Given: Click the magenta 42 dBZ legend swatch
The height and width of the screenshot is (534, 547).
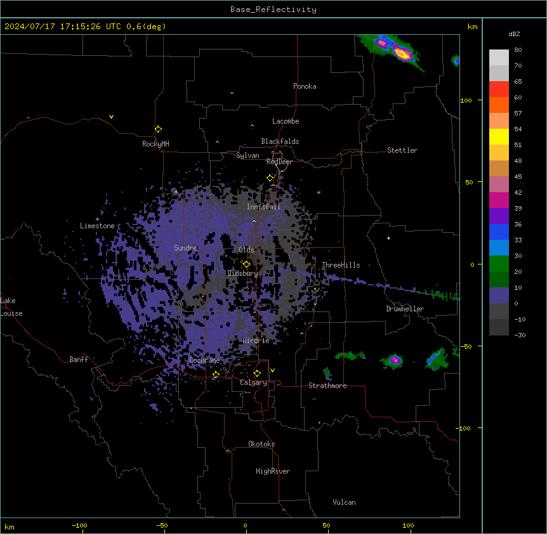Looking at the screenshot, I should click(x=499, y=200).
